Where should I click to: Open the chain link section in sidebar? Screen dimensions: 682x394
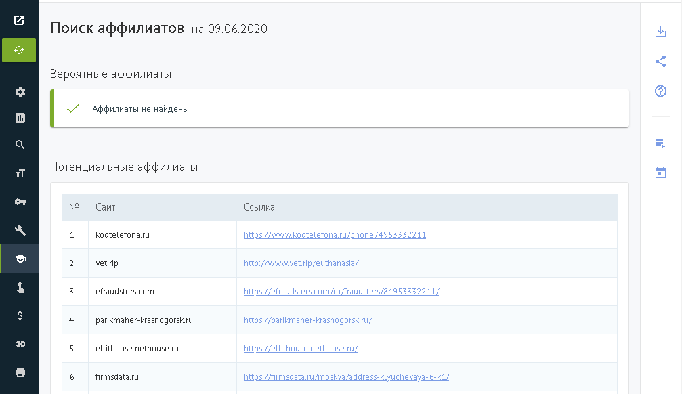pos(20,344)
